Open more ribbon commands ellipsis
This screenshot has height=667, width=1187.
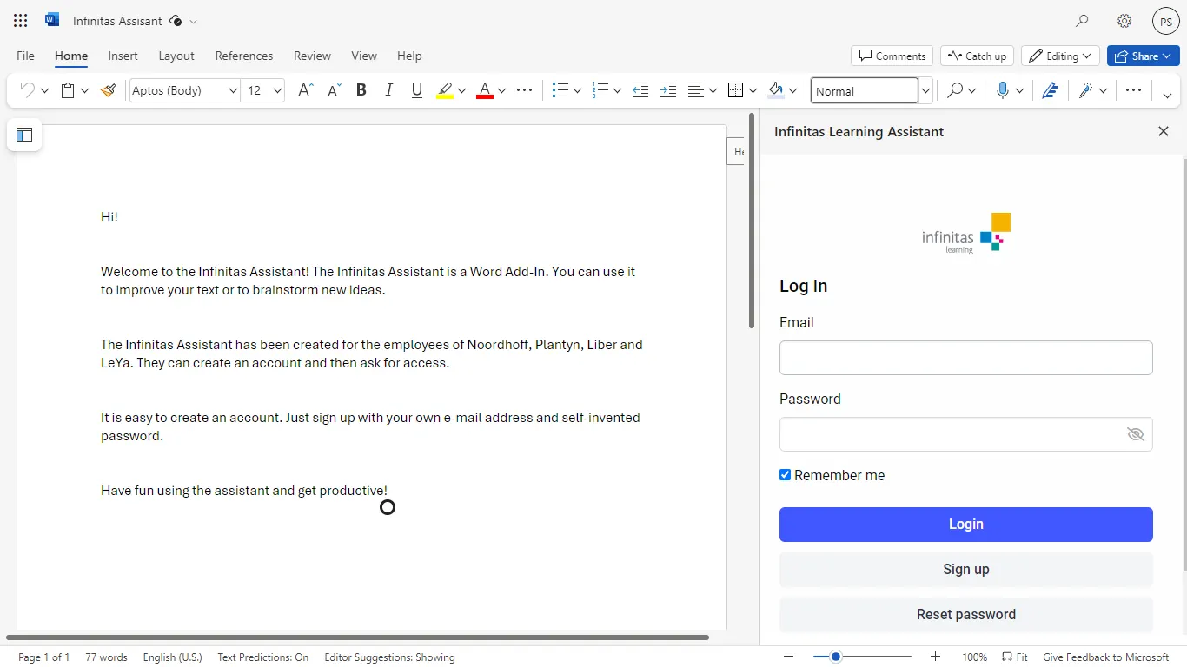1133,89
